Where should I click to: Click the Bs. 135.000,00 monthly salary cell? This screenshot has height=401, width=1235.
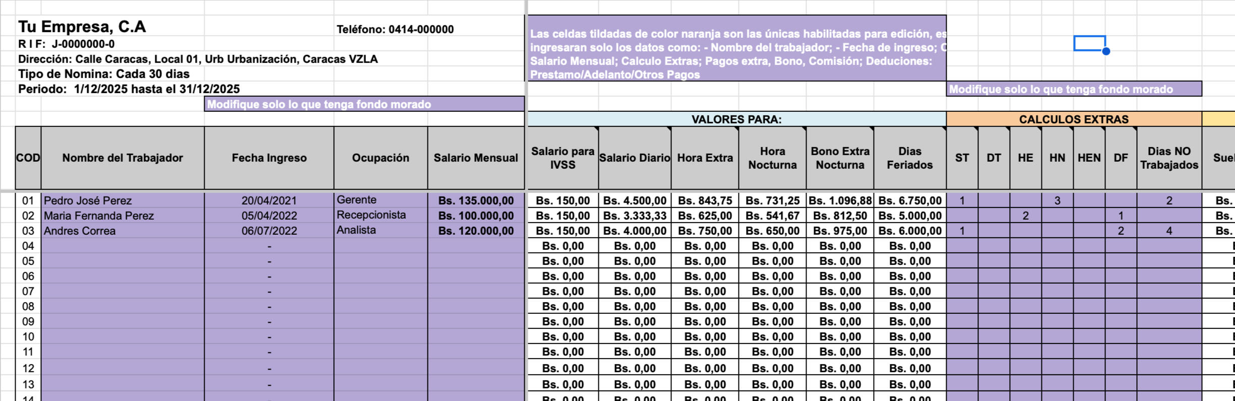point(476,201)
